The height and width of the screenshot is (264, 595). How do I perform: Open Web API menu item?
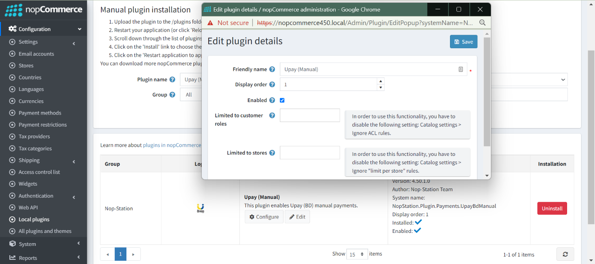click(x=28, y=207)
